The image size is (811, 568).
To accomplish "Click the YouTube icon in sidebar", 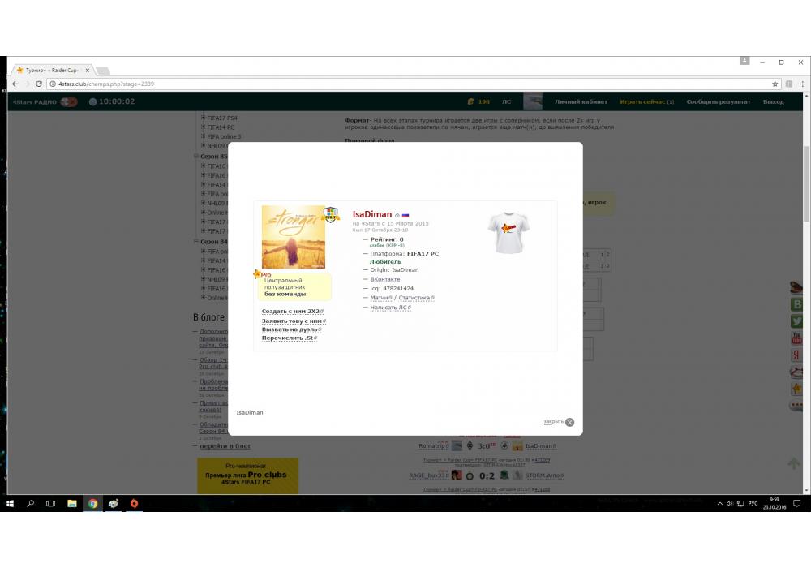I will click(797, 338).
